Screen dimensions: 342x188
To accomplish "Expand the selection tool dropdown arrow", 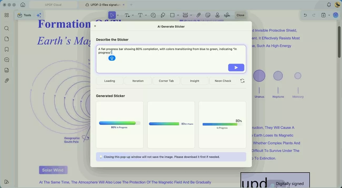I will [118, 15].
